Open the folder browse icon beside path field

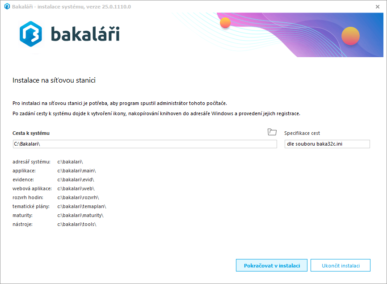pos(272,132)
